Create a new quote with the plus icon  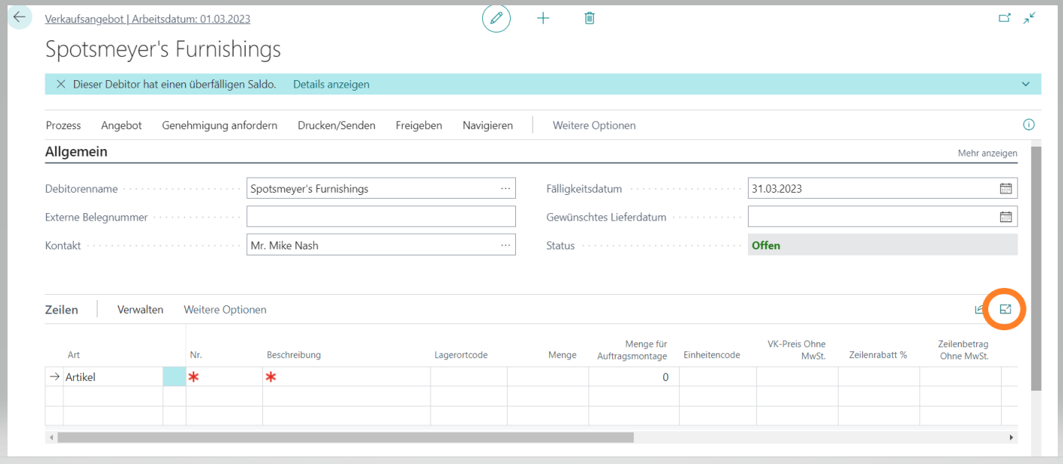pos(543,18)
